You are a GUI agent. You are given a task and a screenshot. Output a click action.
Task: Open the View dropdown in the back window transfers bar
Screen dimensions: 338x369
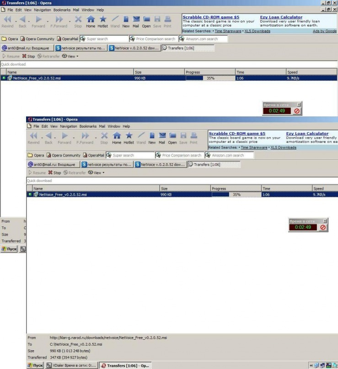click(70, 56)
